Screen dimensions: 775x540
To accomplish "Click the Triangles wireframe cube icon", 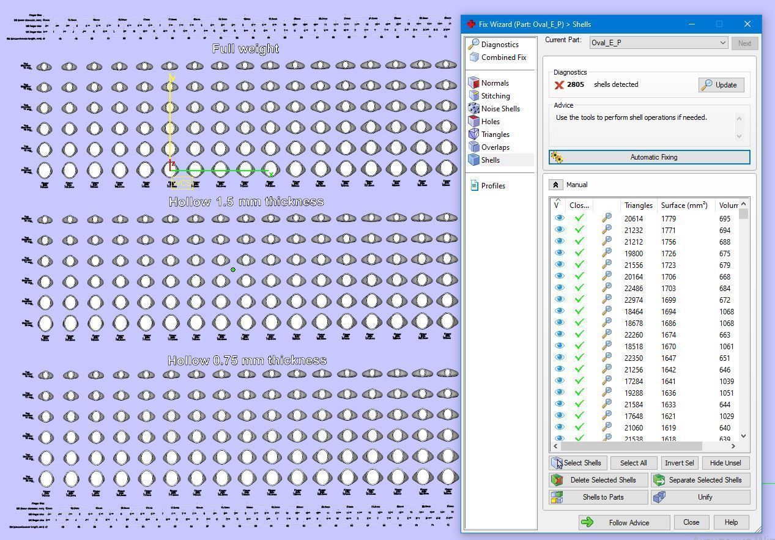I will point(473,135).
